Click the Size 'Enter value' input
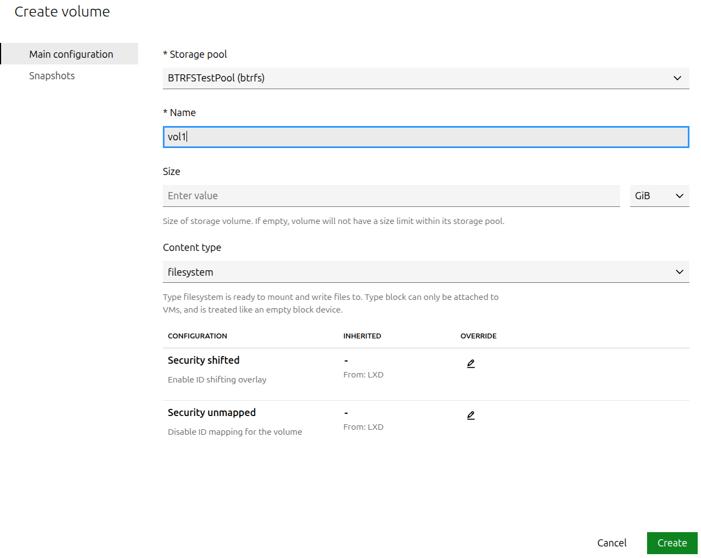Screen dimensions: 701x558 [x=391, y=196]
